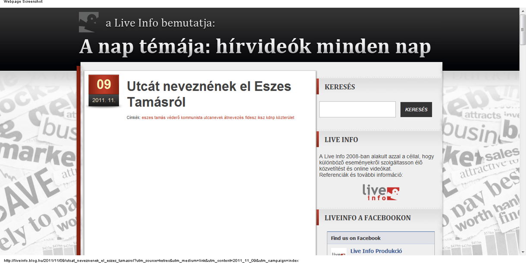Open the 'kdnp' tag

pyautogui.click(x=270, y=117)
